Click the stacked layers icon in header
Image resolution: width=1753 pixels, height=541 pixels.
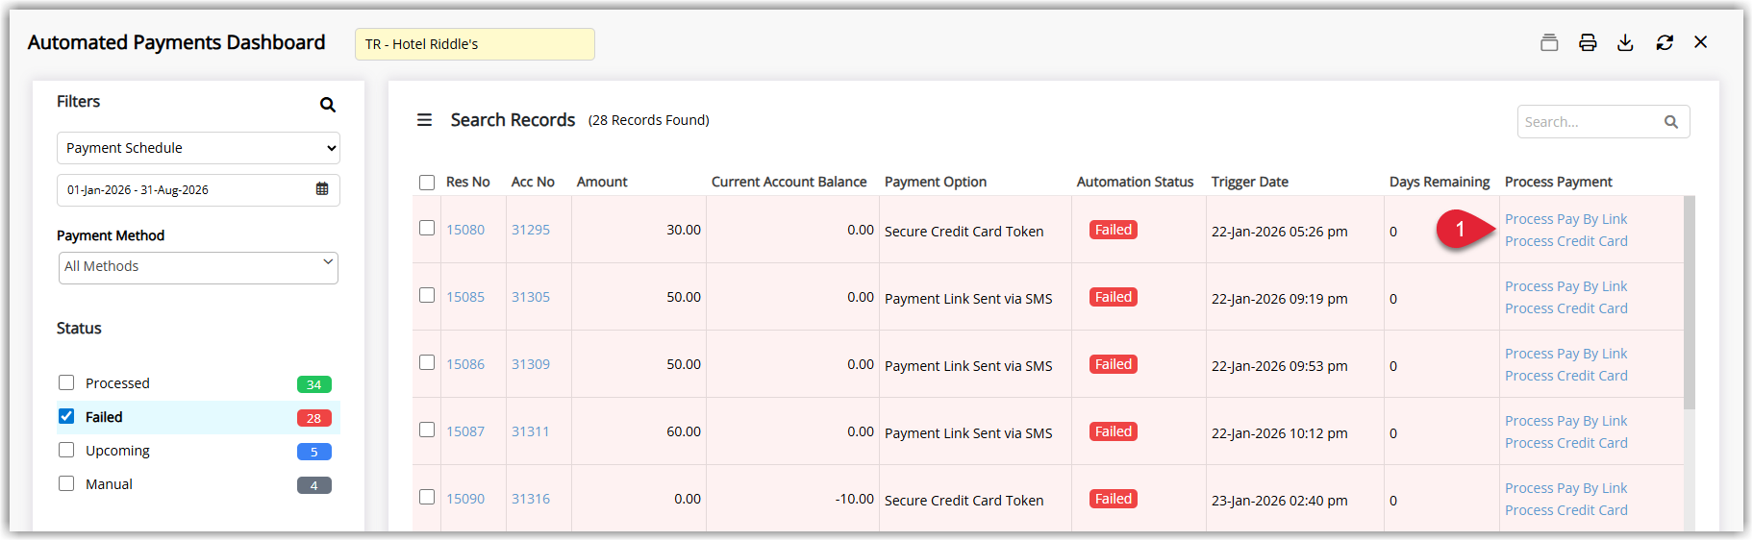coord(1549,42)
